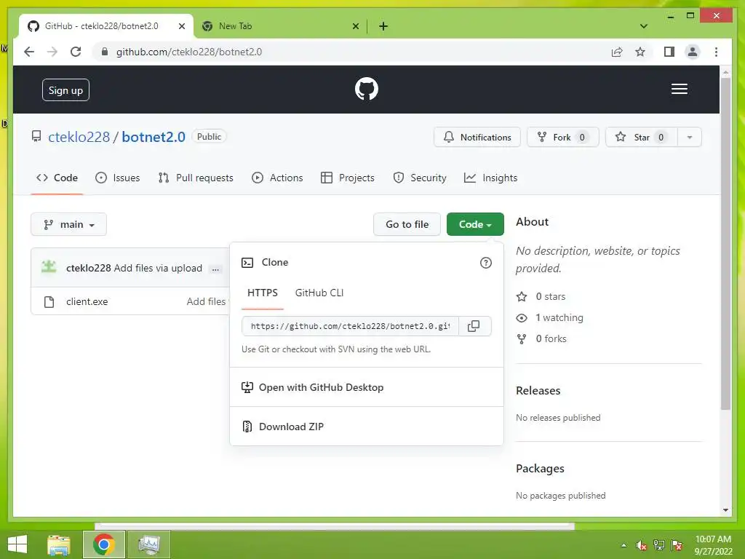The image size is (745, 559).
Task: Bookmark this page with the star icon
Action: [640, 52]
